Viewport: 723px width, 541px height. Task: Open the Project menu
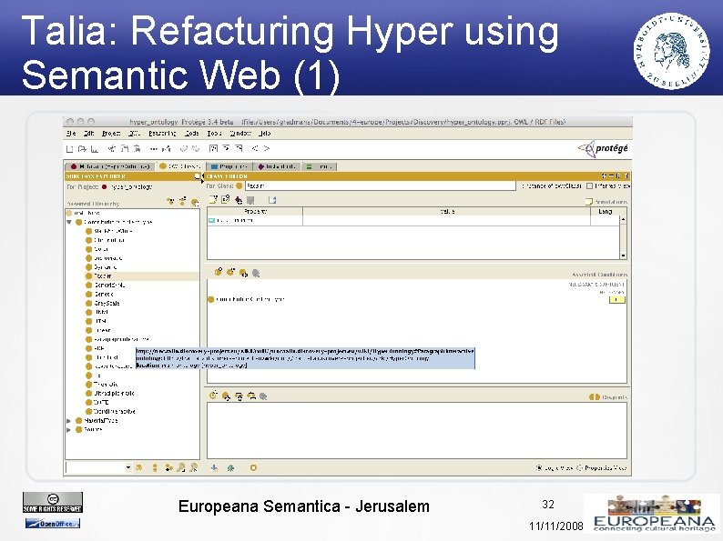pos(111,134)
